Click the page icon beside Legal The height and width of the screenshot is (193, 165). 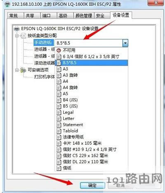59,113
